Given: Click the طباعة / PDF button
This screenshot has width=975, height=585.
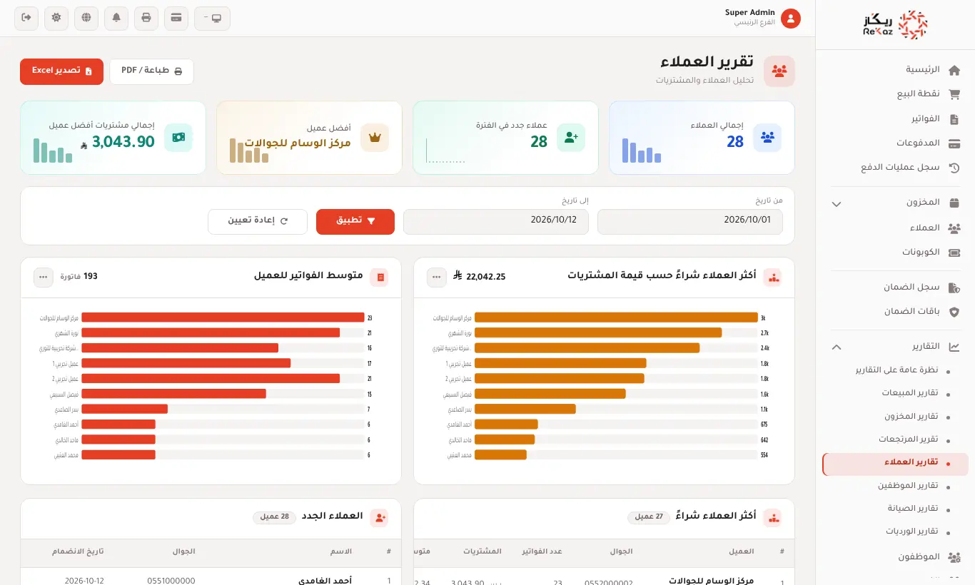Looking at the screenshot, I should pos(151,71).
